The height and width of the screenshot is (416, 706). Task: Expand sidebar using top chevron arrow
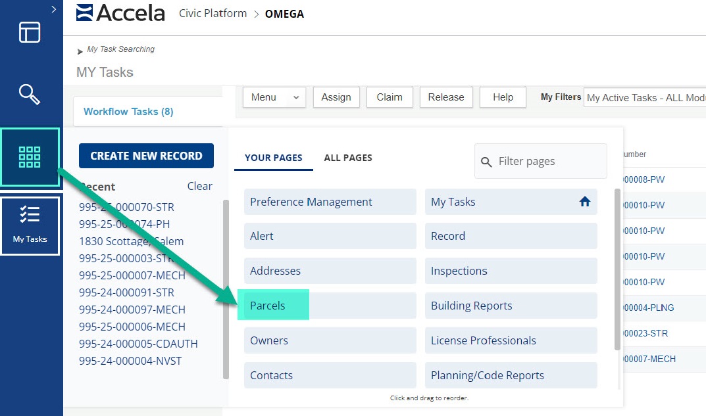point(54,9)
